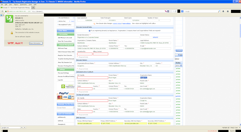Click the More Information button in popup
This screenshot has width=241, height=132.
pos(36,43)
